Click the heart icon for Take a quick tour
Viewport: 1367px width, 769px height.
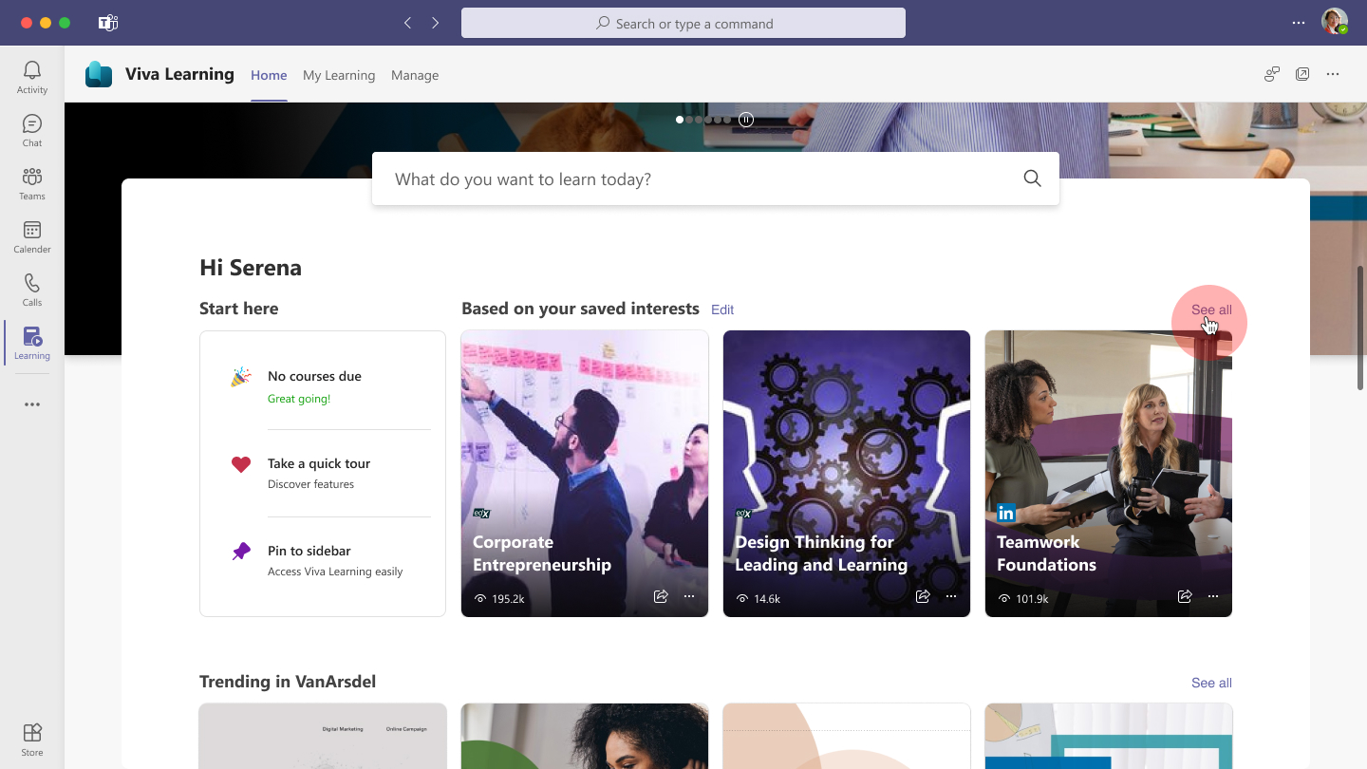point(241,464)
